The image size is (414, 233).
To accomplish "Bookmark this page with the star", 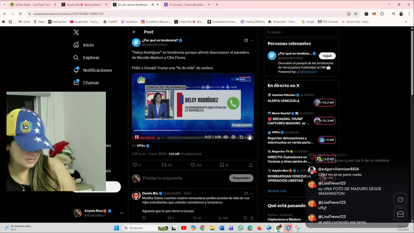I will click(x=355, y=14).
